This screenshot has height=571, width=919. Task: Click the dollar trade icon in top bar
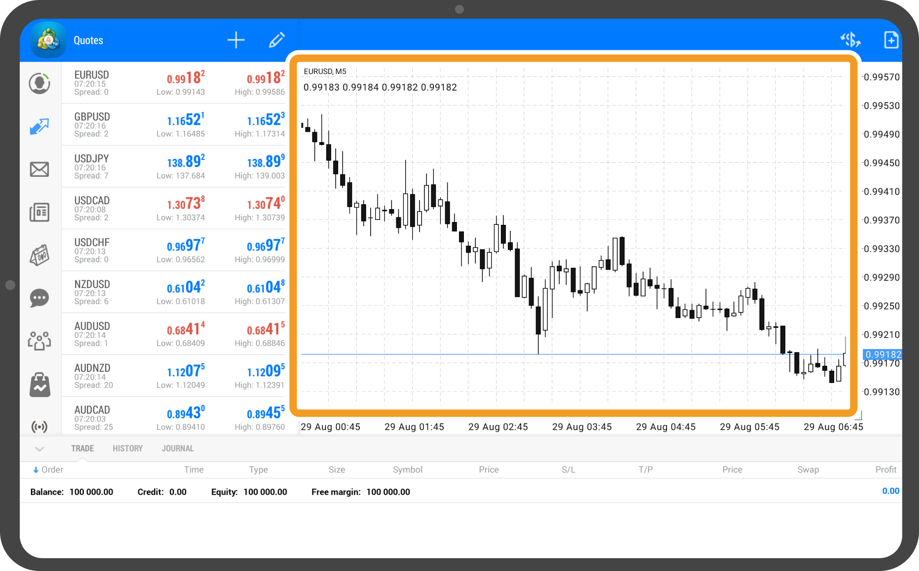[x=850, y=40]
